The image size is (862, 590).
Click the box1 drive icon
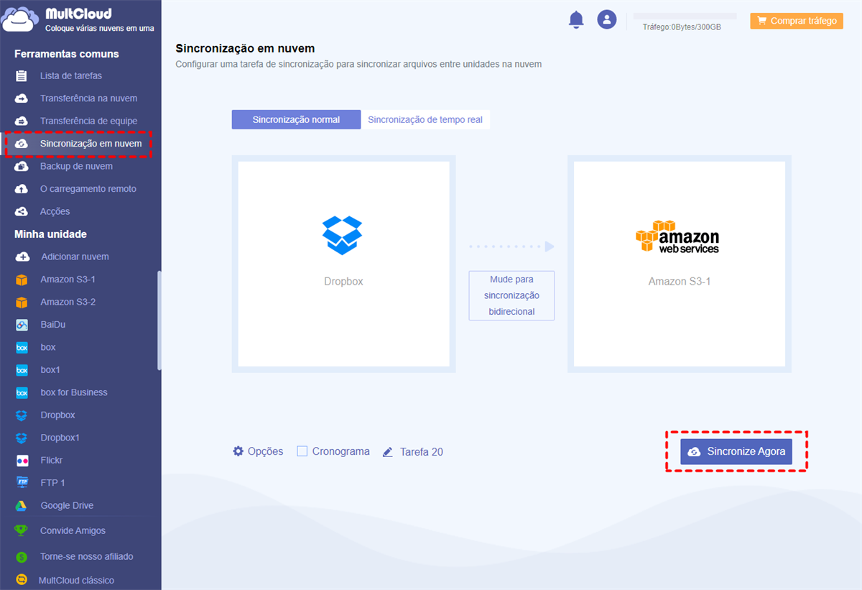[22, 370]
